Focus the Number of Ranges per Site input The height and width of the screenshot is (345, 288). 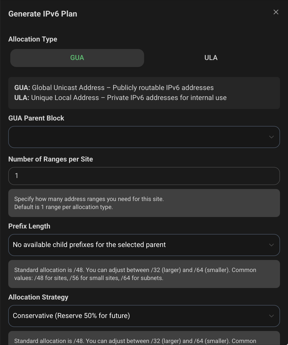(x=144, y=176)
